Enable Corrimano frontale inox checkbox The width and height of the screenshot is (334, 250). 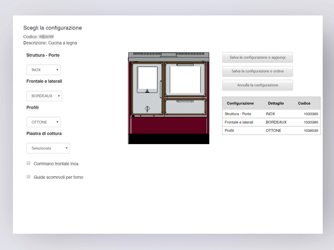coord(29,163)
